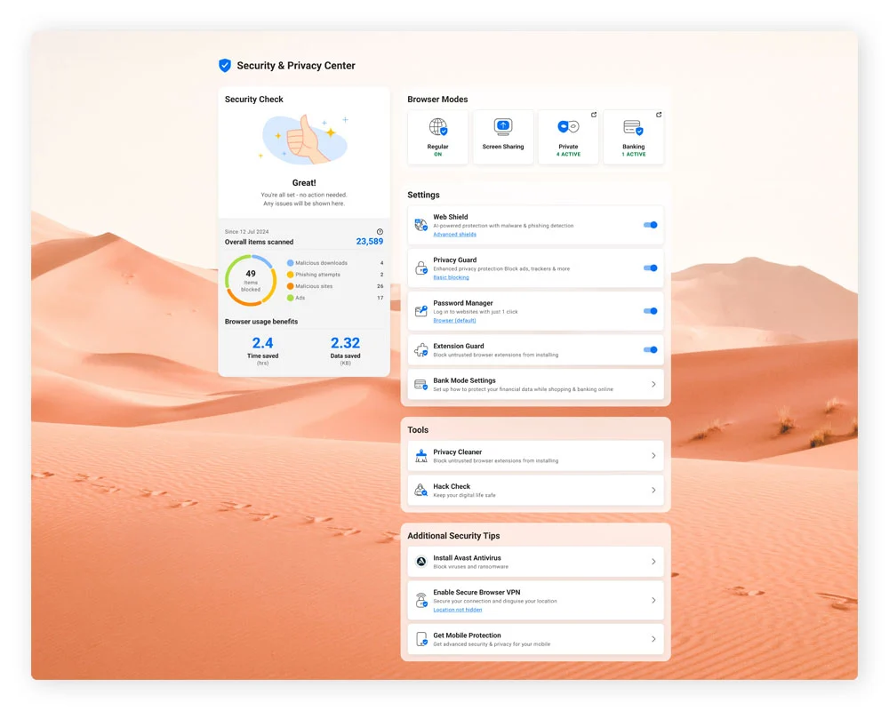The height and width of the screenshot is (711, 889).
Task: Click yellow Phishing attempts legend dot
Action: [291, 275]
